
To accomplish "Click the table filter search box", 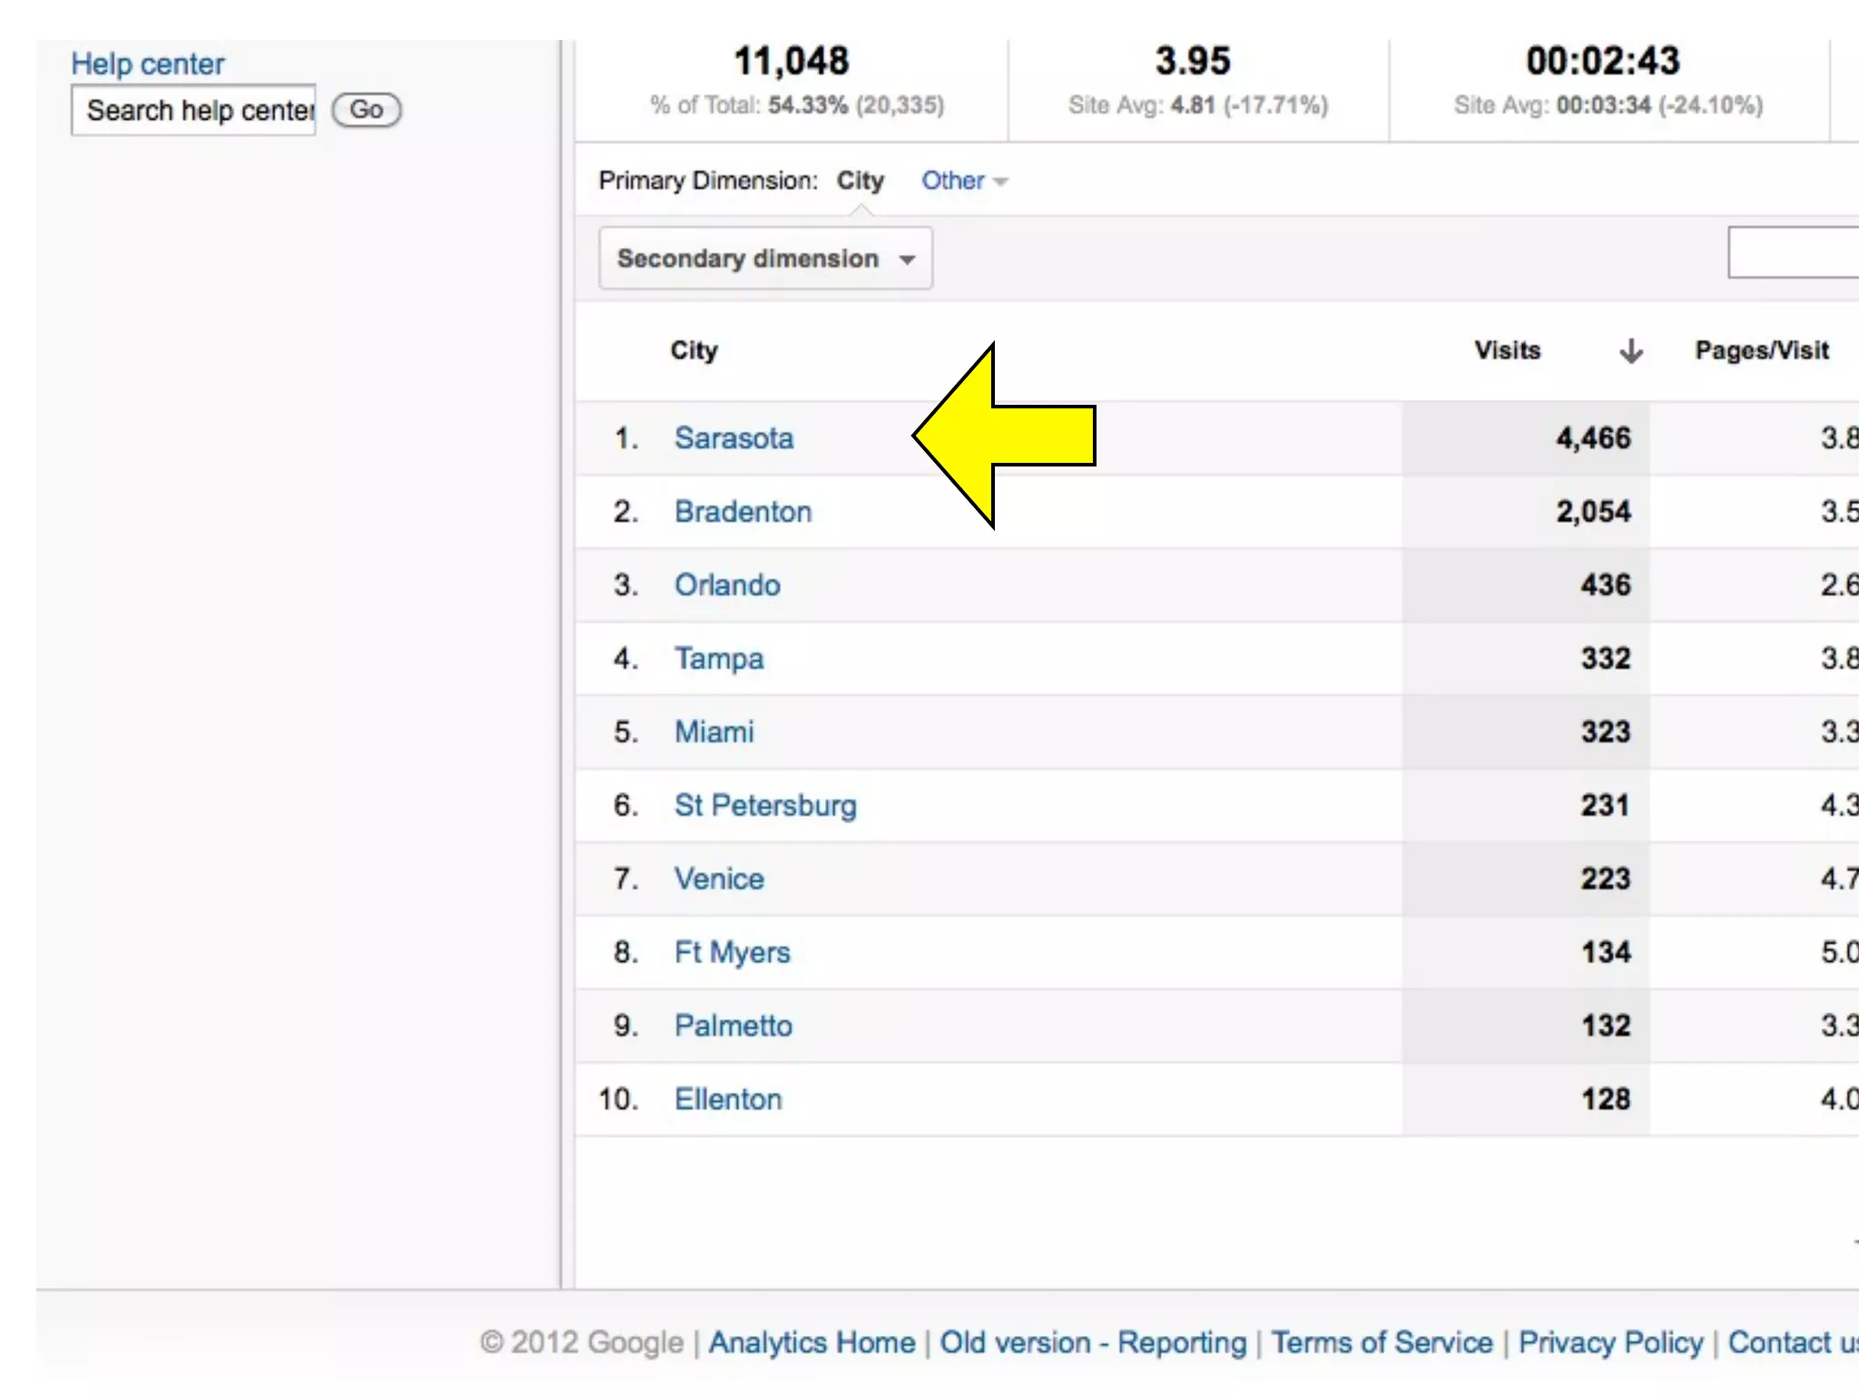I will pos(1794,252).
